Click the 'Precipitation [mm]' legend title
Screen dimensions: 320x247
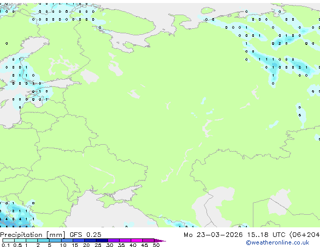(32, 235)
